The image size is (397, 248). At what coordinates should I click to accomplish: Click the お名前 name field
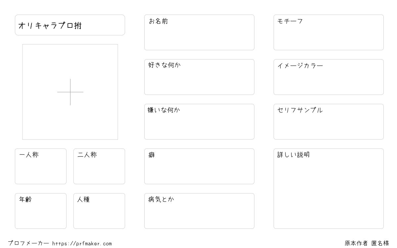pos(199,32)
